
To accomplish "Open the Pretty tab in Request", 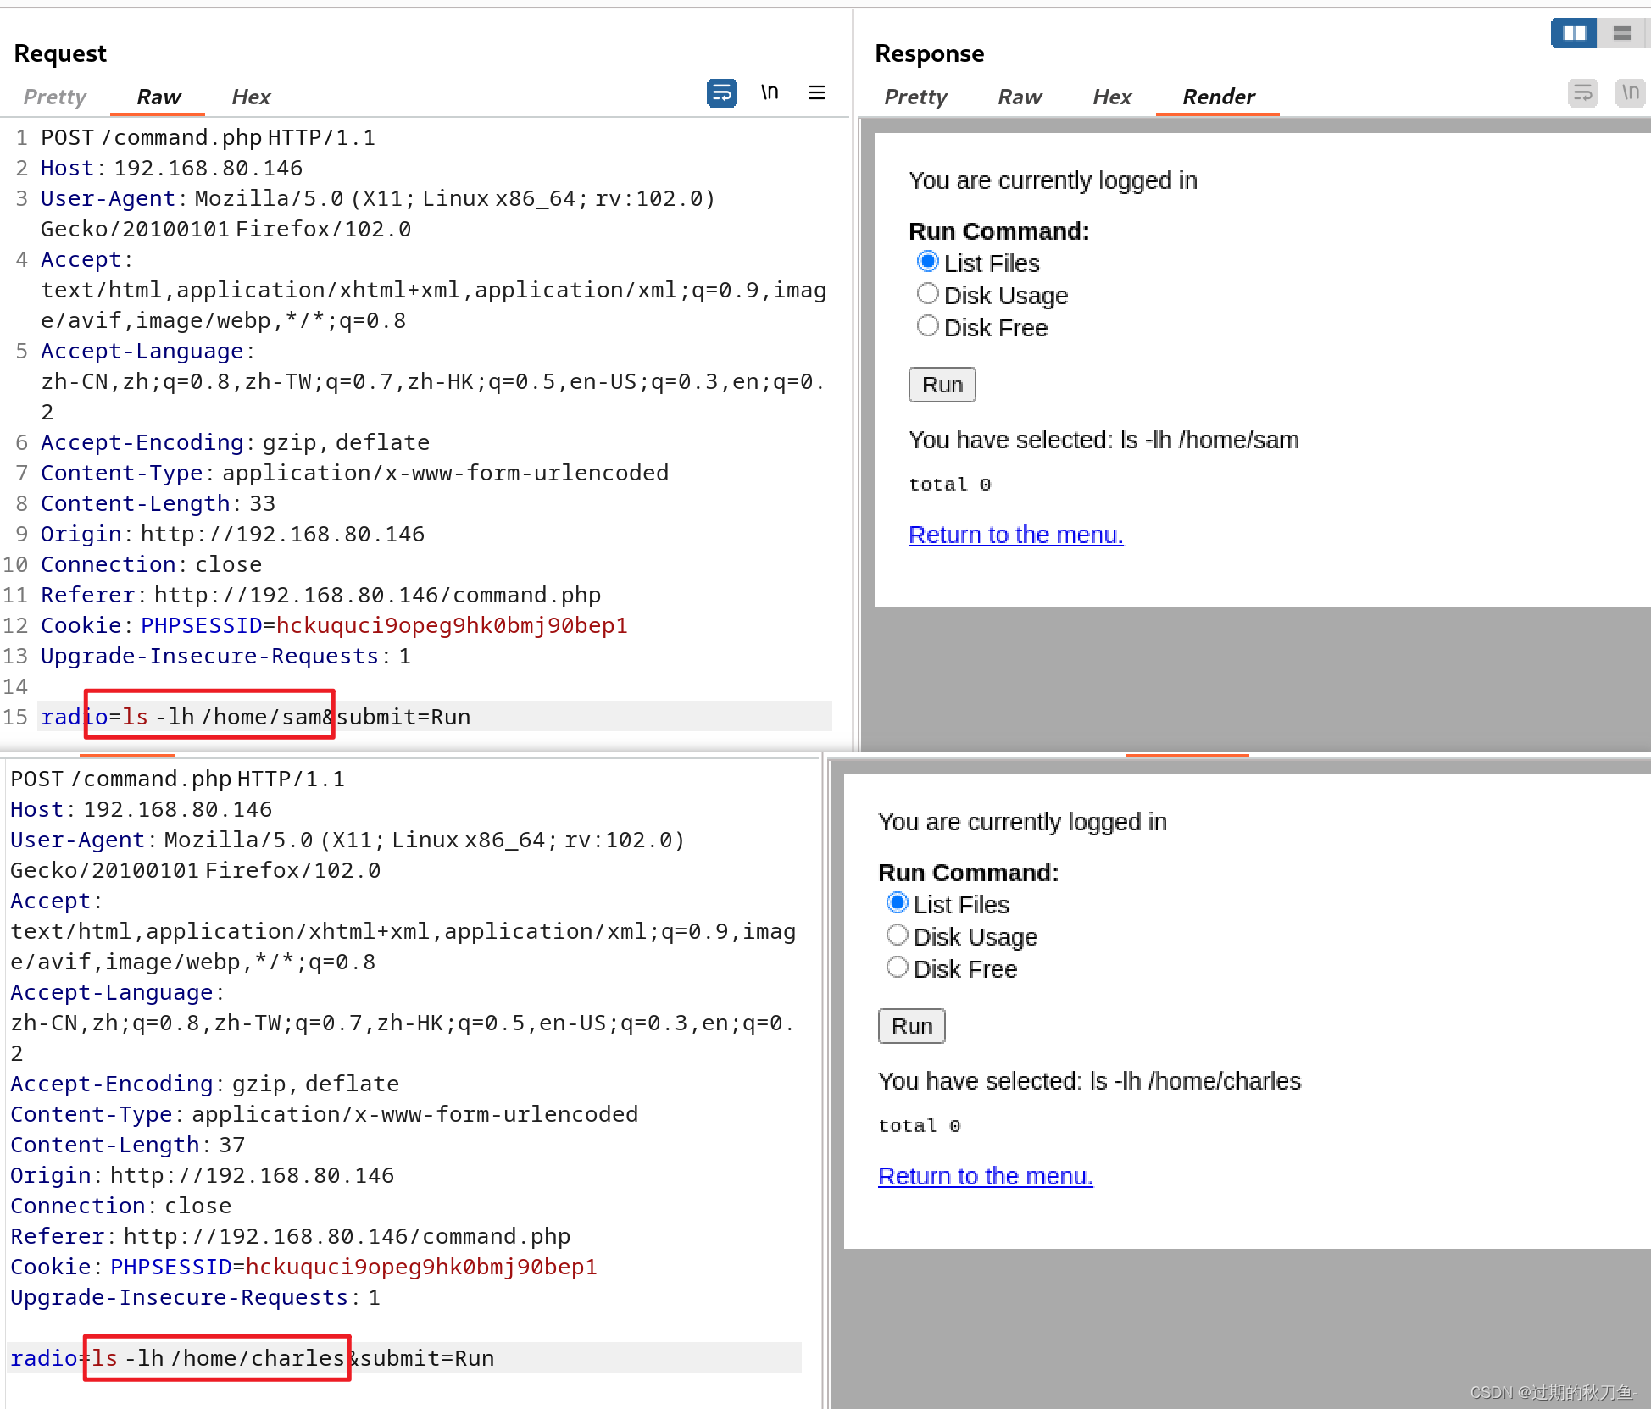I will (55, 97).
